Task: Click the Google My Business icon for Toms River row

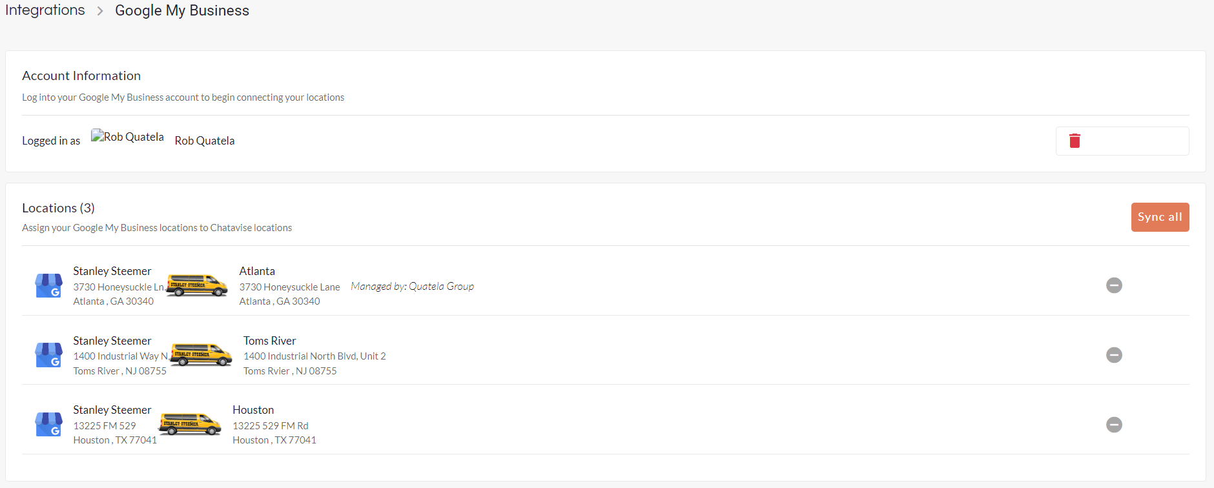Action: click(x=48, y=355)
